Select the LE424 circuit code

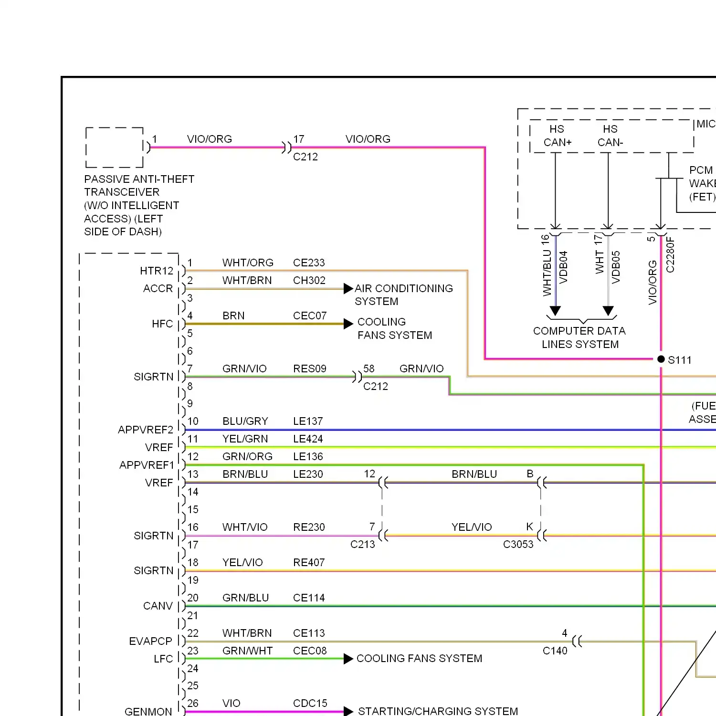coord(308,439)
